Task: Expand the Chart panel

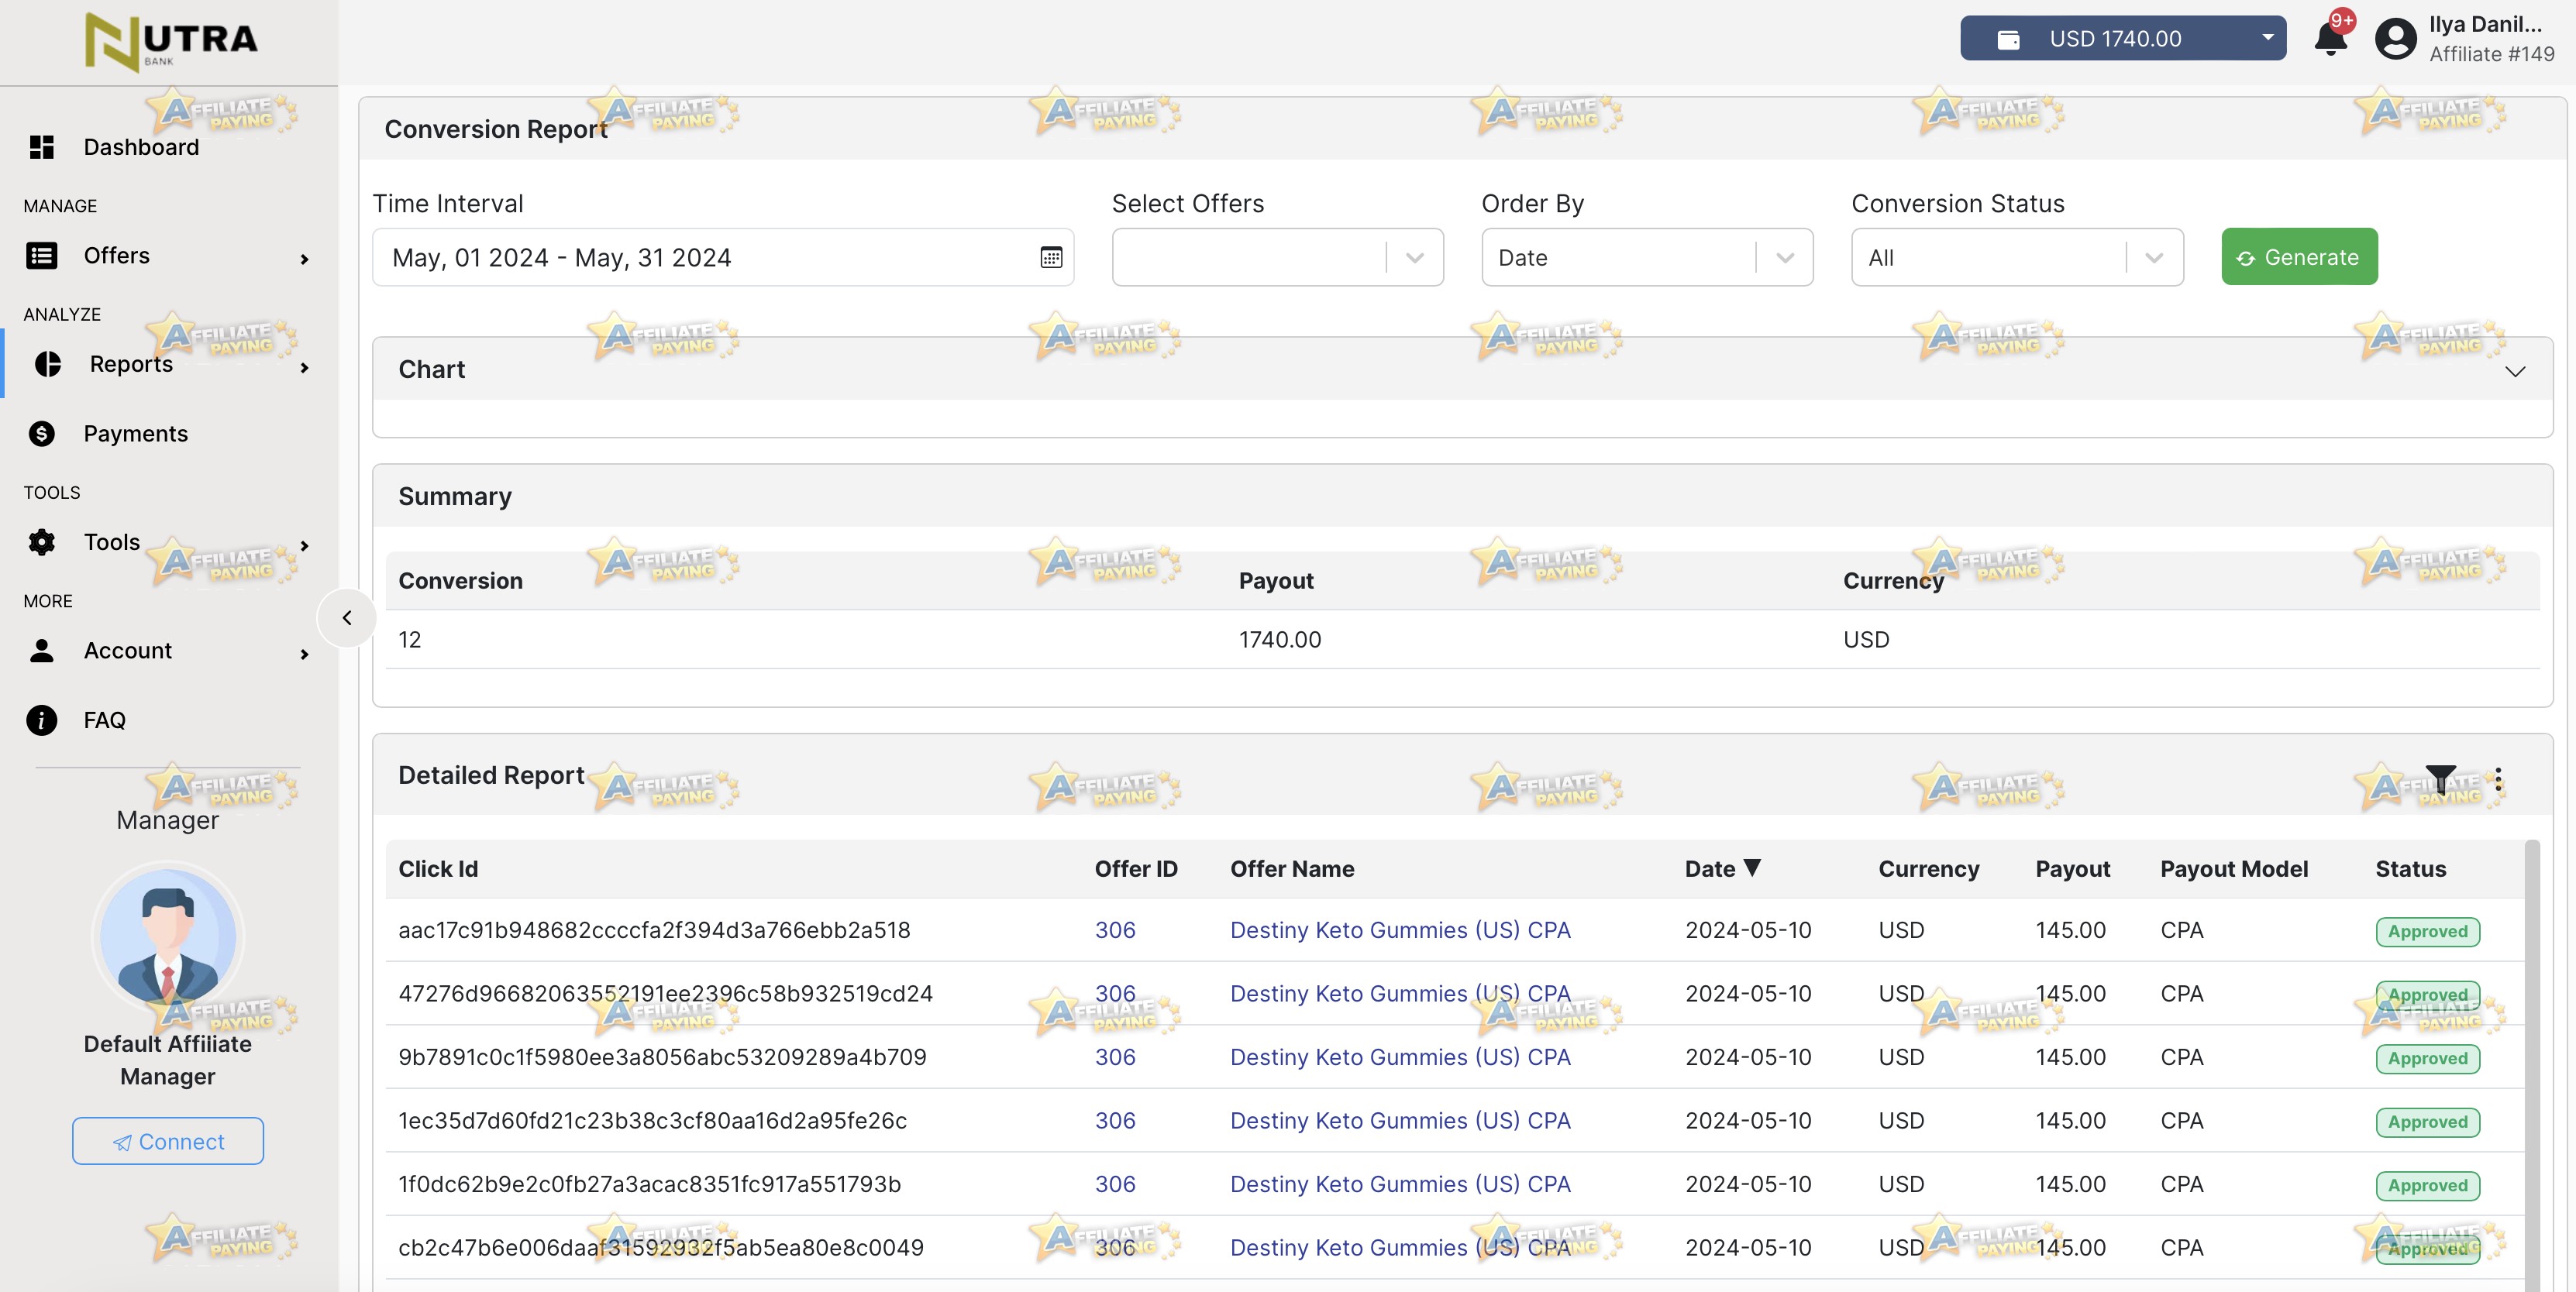Action: click(x=2516, y=371)
